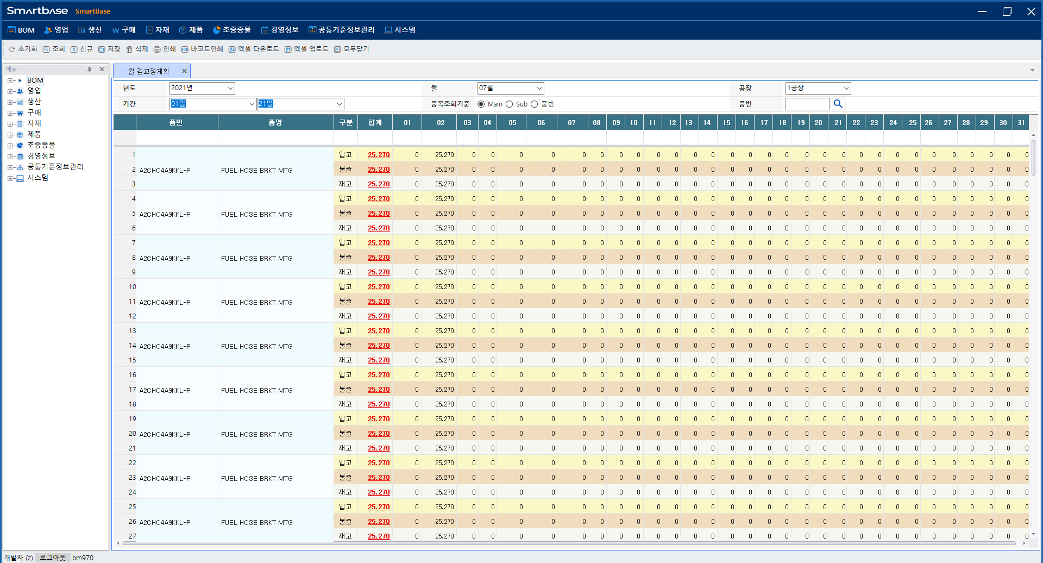Viewport: 1043px width, 563px height.
Task: Click the horizontal scrollbar of the grid
Action: [569, 543]
